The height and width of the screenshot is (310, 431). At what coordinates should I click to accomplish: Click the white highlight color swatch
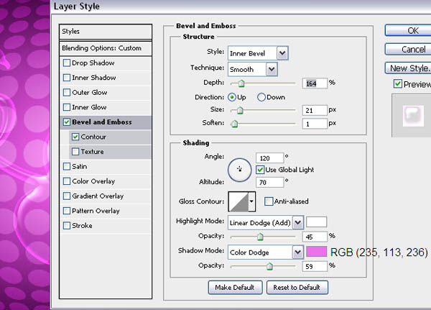tap(317, 222)
